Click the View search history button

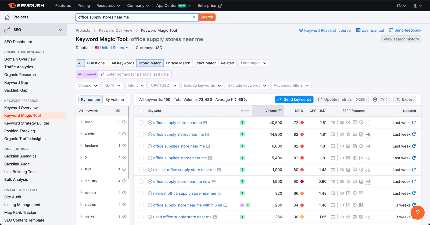(x=401, y=39)
